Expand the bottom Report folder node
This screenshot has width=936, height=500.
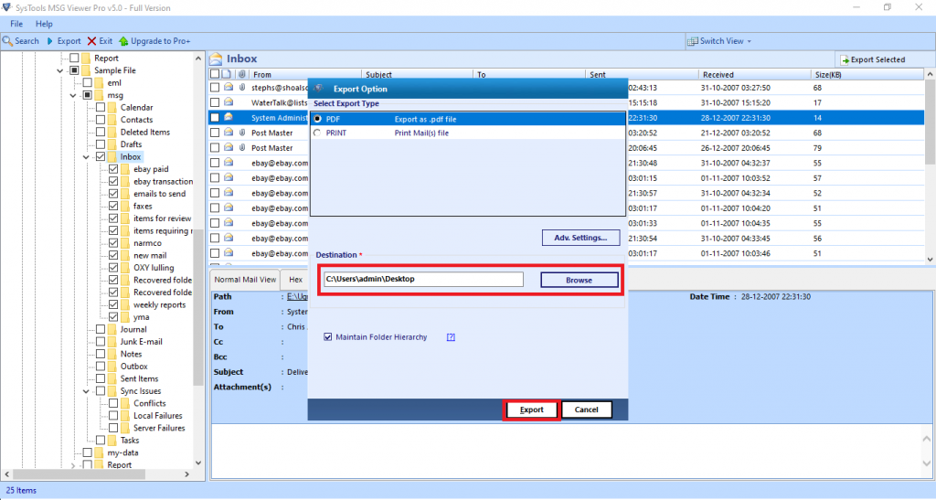pos(73,464)
